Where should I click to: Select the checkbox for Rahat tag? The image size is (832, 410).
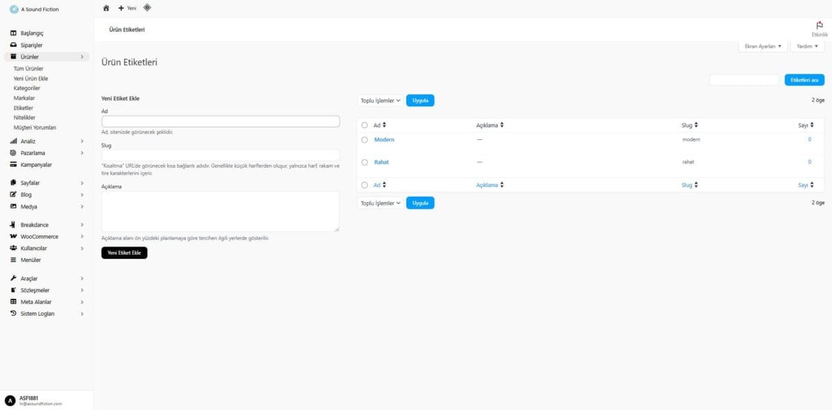365,162
